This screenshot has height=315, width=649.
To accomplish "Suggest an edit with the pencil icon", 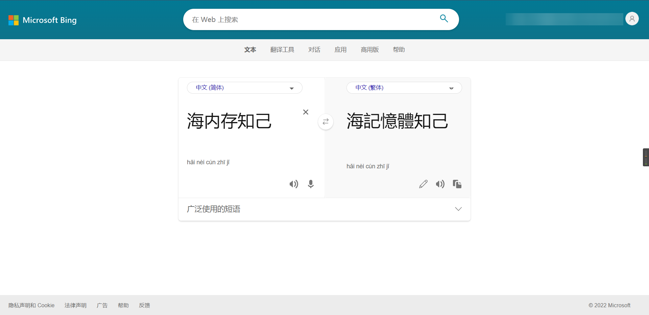I will (x=423, y=184).
